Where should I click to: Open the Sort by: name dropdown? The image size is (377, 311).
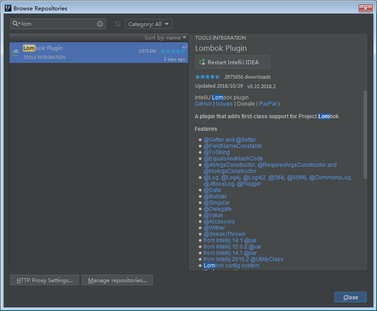165,38
